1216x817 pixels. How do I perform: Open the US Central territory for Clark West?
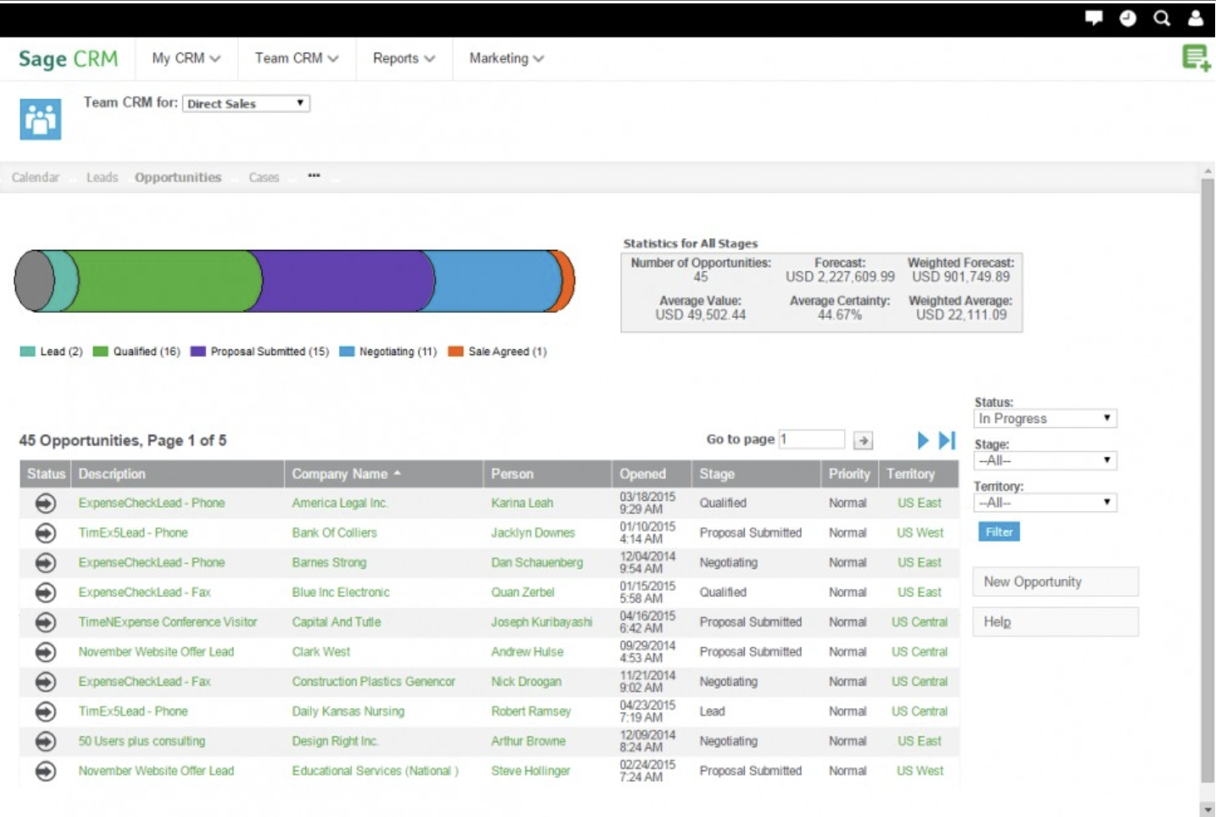coord(919,652)
